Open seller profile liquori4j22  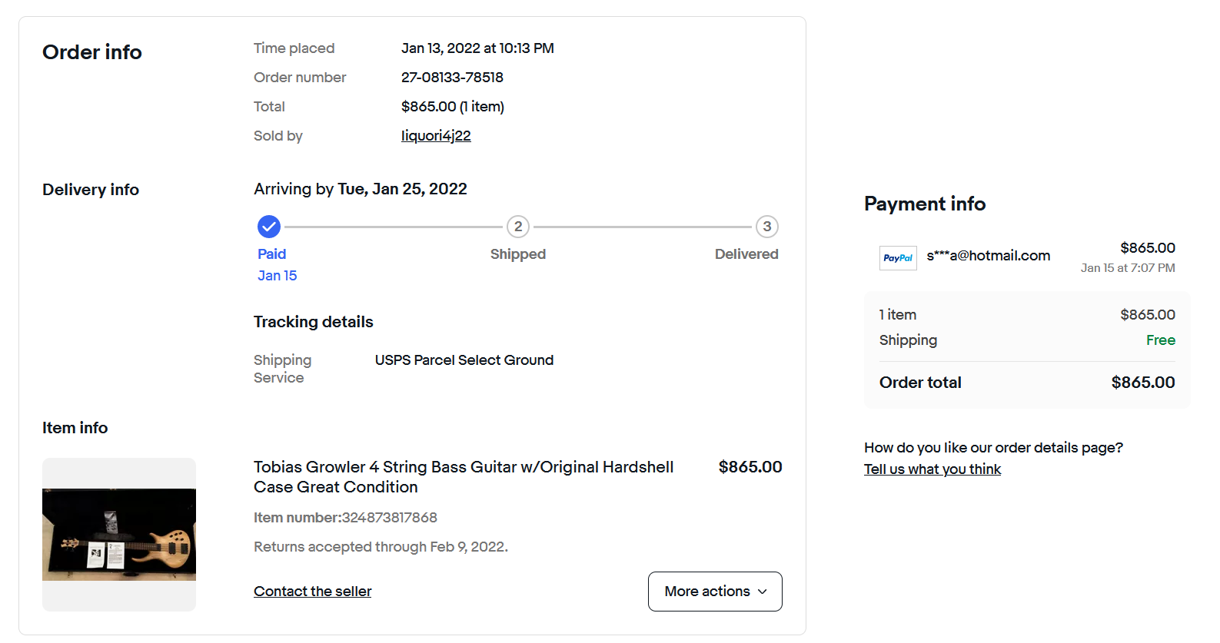pyautogui.click(x=436, y=136)
